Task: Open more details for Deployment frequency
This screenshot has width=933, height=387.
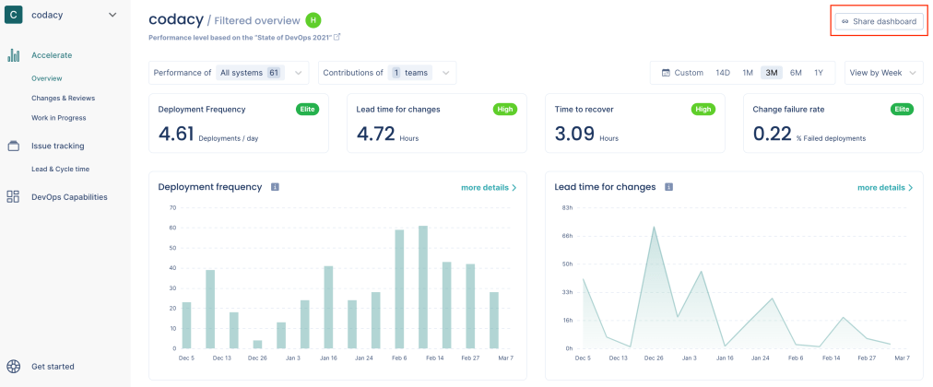Action: pyautogui.click(x=489, y=187)
